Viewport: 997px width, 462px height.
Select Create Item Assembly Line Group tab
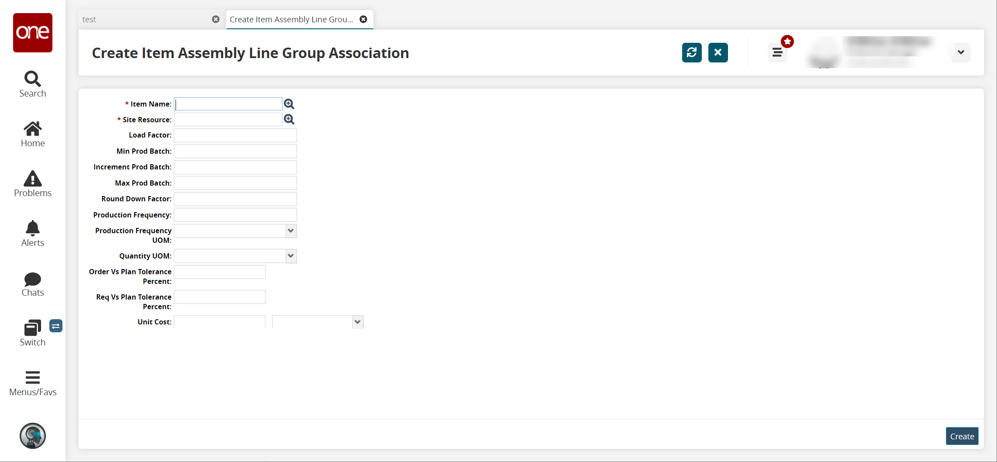coord(291,20)
